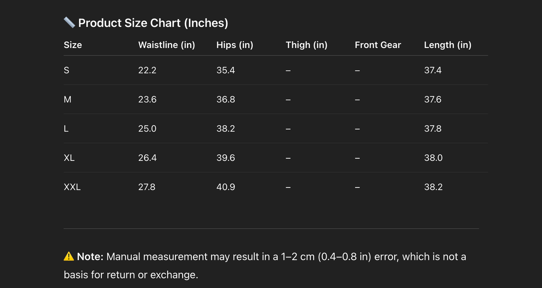
Task: Click the 40.9 hips value for XXL
Action: pos(225,187)
